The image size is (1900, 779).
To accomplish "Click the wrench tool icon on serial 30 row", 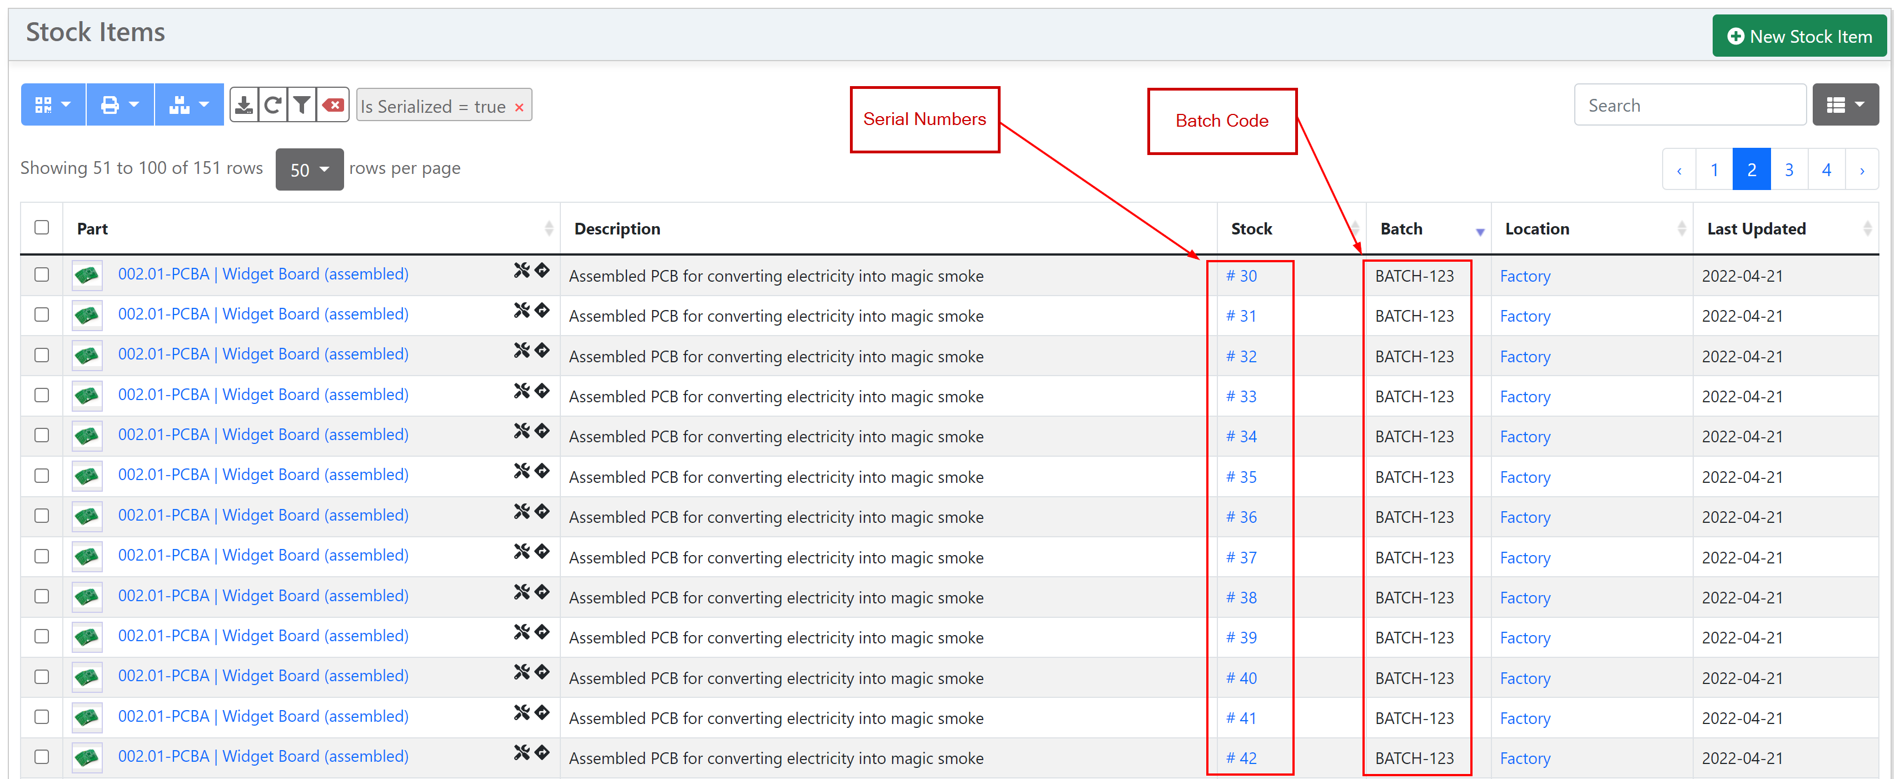I will 521,271.
